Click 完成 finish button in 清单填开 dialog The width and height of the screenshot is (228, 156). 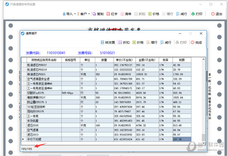coord(196,42)
